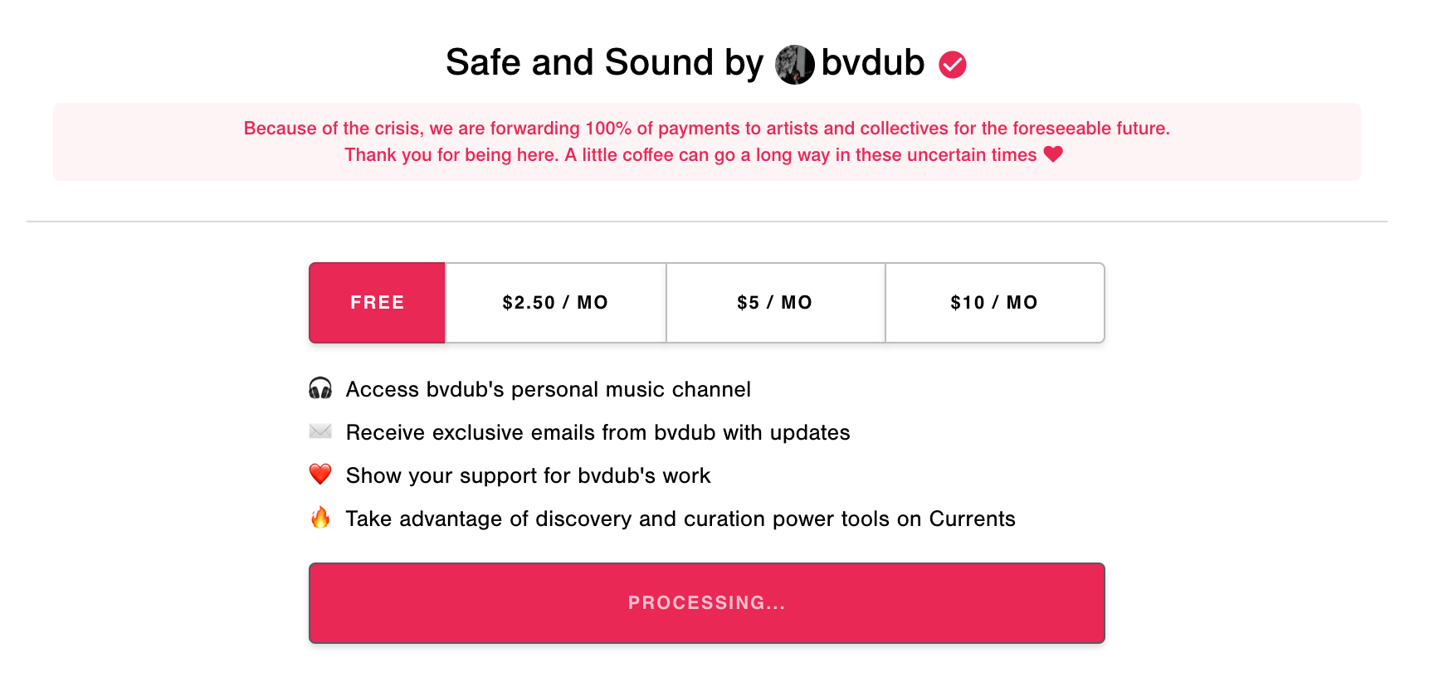Click 'Receive exclusive emails from bvdub' text

click(x=598, y=432)
